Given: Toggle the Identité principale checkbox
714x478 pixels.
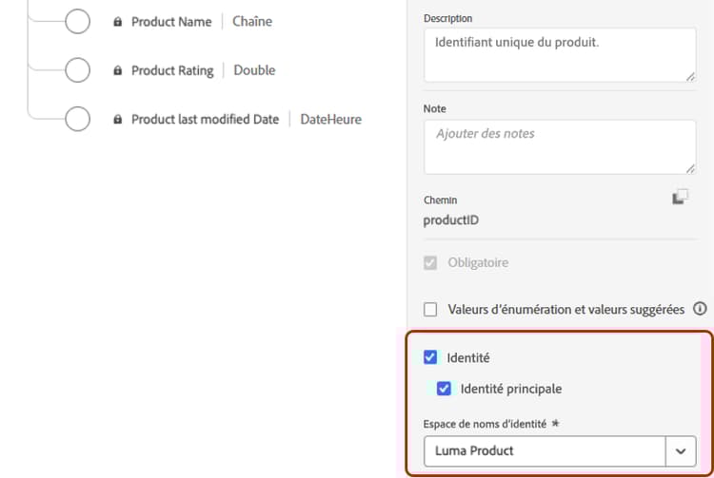Looking at the screenshot, I should [444, 389].
